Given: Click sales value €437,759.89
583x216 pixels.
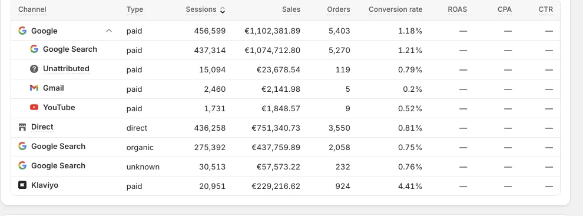Looking at the screenshot, I should click(276, 148).
